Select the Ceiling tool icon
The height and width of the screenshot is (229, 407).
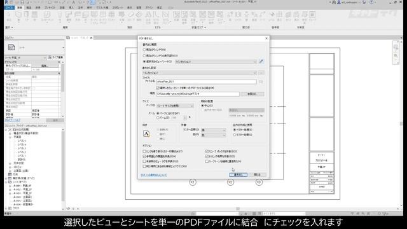point(78,15)
